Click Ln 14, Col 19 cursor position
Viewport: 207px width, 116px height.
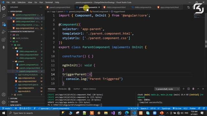point(133,108)
